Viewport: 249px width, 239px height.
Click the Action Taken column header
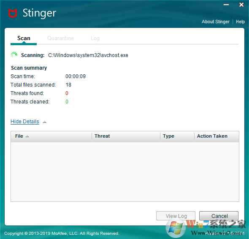coord(217,136)
